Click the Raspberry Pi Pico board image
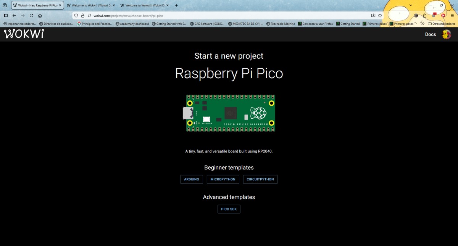The image size is (458, 246). [x=229, y=113]
